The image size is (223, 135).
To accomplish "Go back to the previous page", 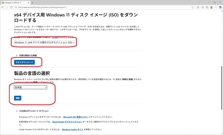I will coord(3,7).
